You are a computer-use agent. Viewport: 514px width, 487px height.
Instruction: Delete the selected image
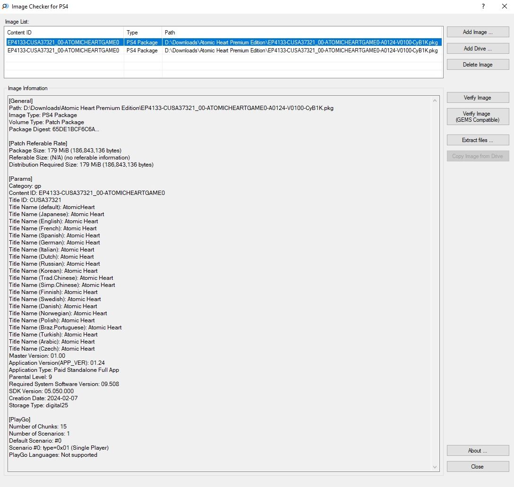(x=478, y=65)
